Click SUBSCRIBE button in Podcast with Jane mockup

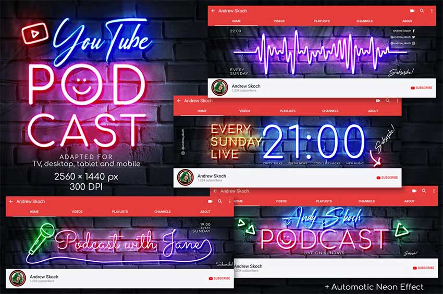219,278
